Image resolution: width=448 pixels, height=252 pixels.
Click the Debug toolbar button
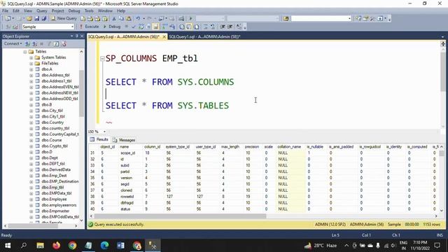[x=112, y=27]
